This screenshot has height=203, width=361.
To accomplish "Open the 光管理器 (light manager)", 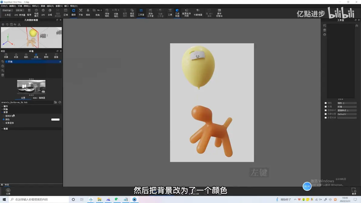I will coord(198,13).
